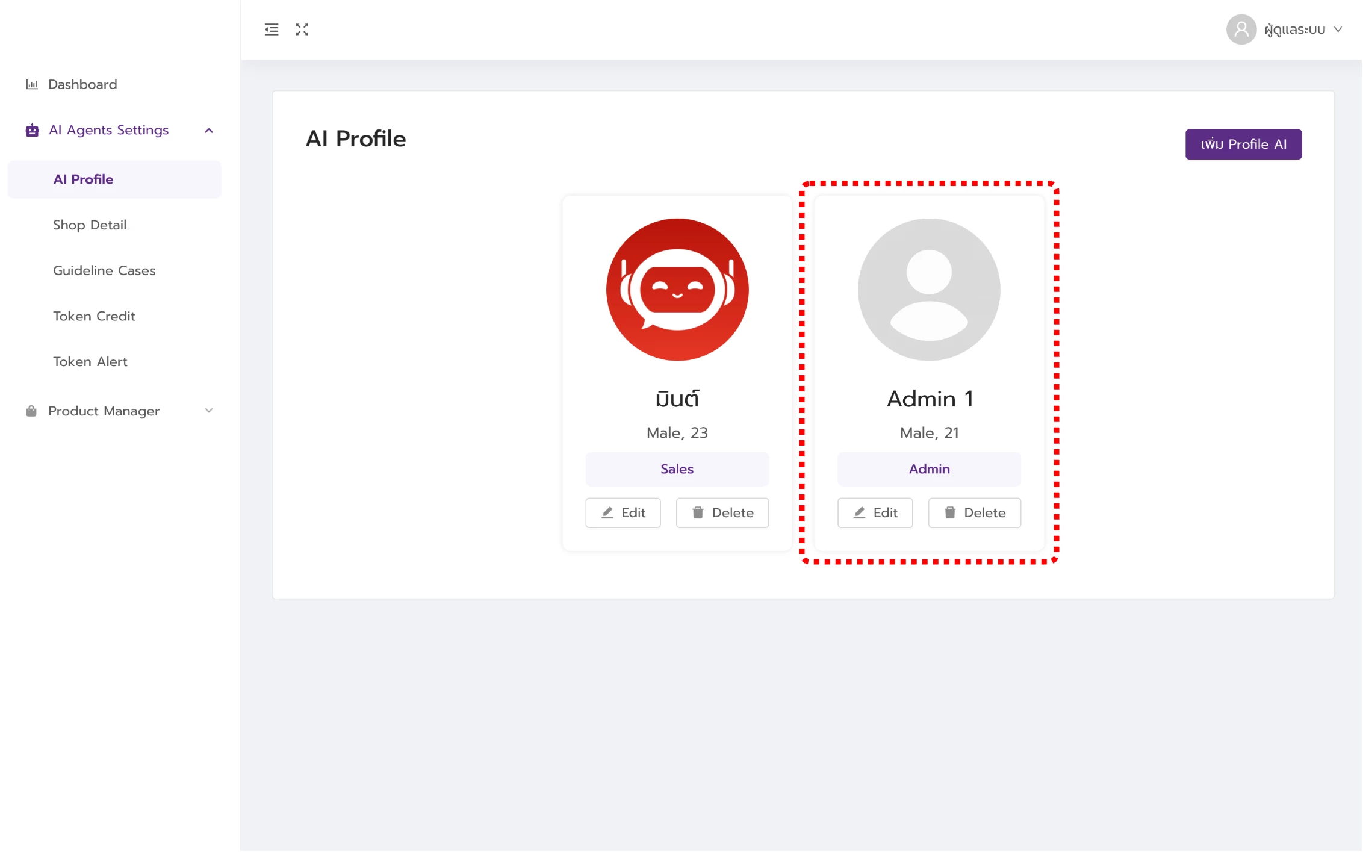Go to Guideline Cases
1363x852 pixels.
tap(104, 271)
